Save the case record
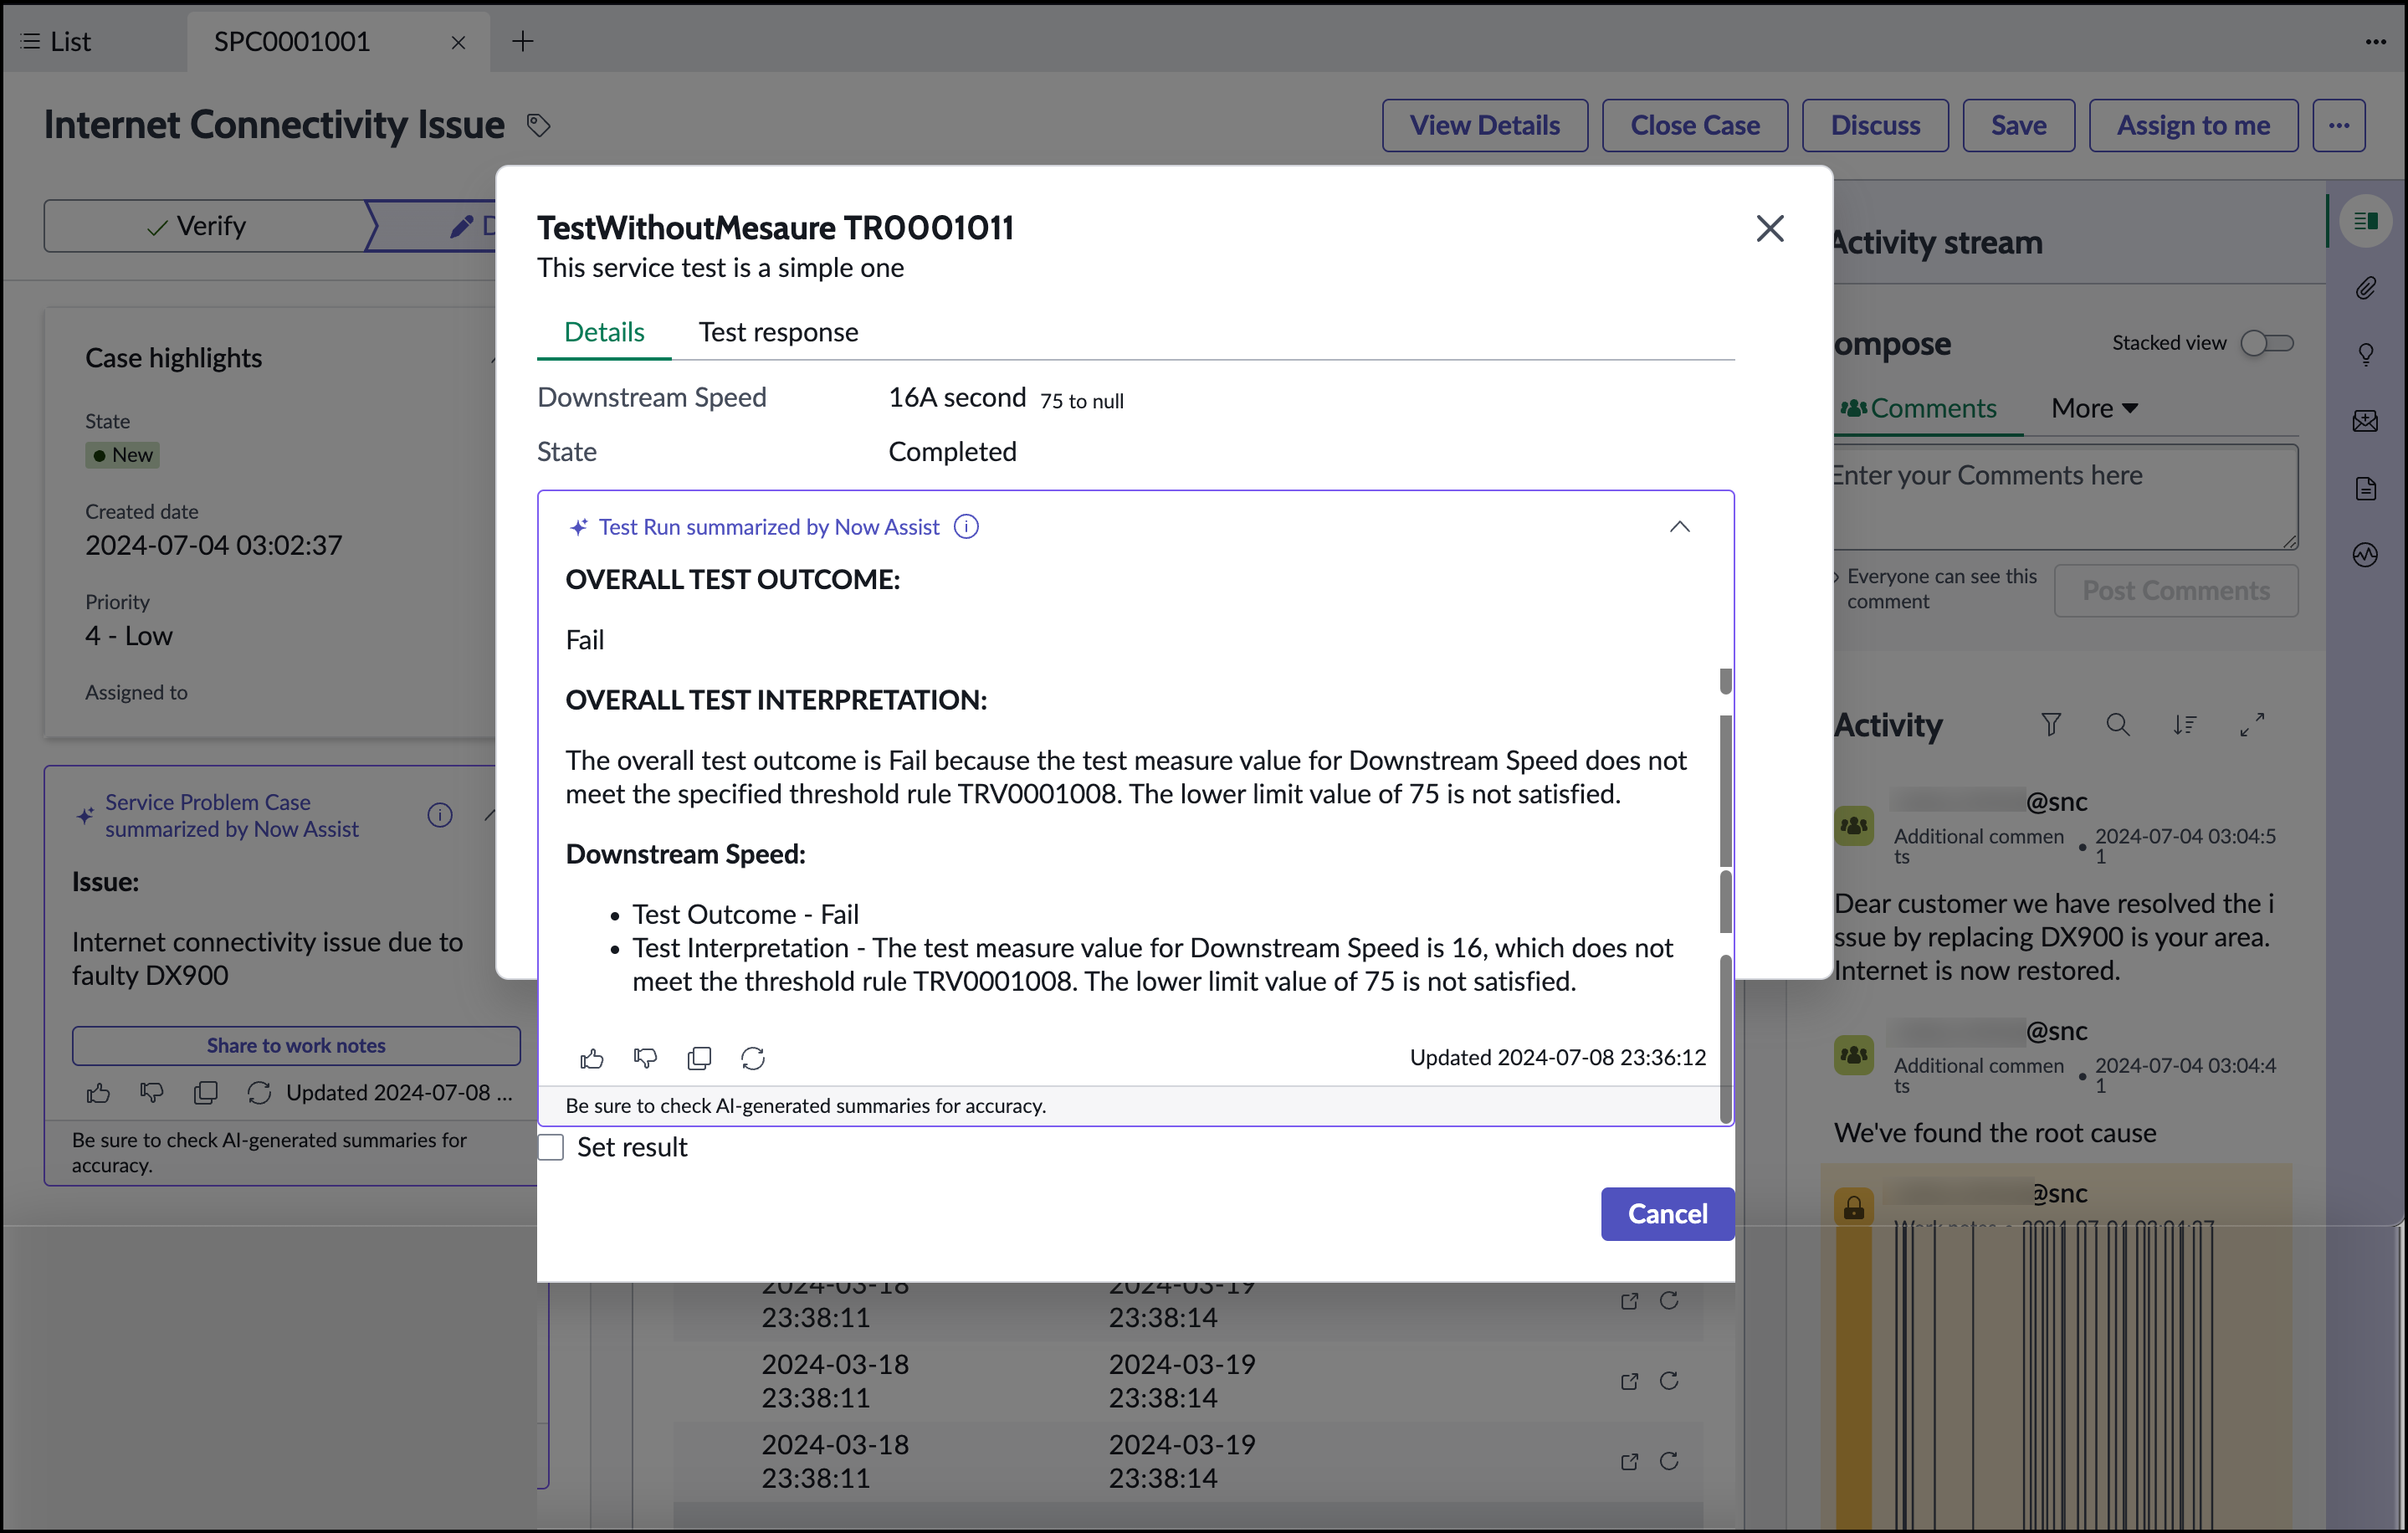2408x1533 pixels. tap(2018, 125)
